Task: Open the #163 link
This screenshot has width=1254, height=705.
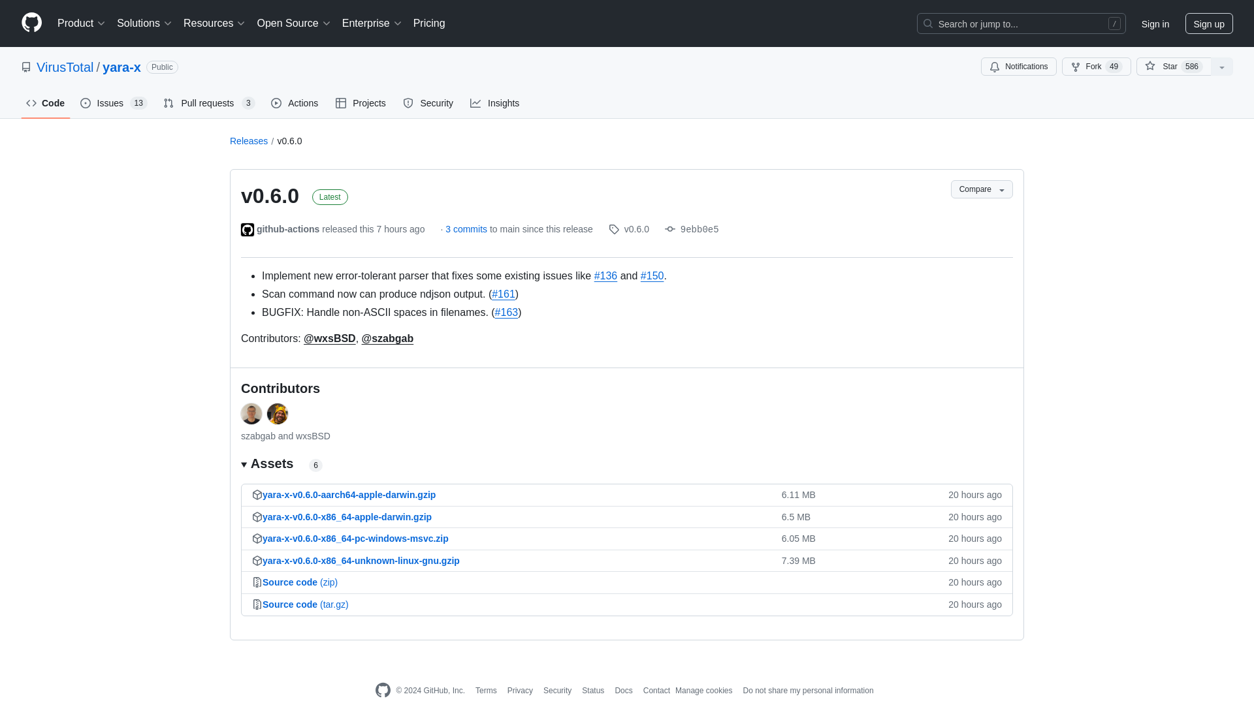Action: point(506,313)
